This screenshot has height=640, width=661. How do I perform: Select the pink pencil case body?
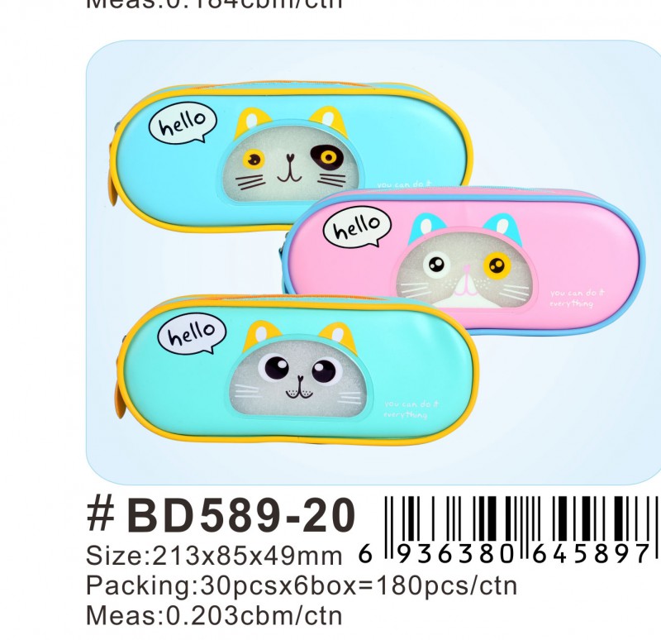click(464, 261)
